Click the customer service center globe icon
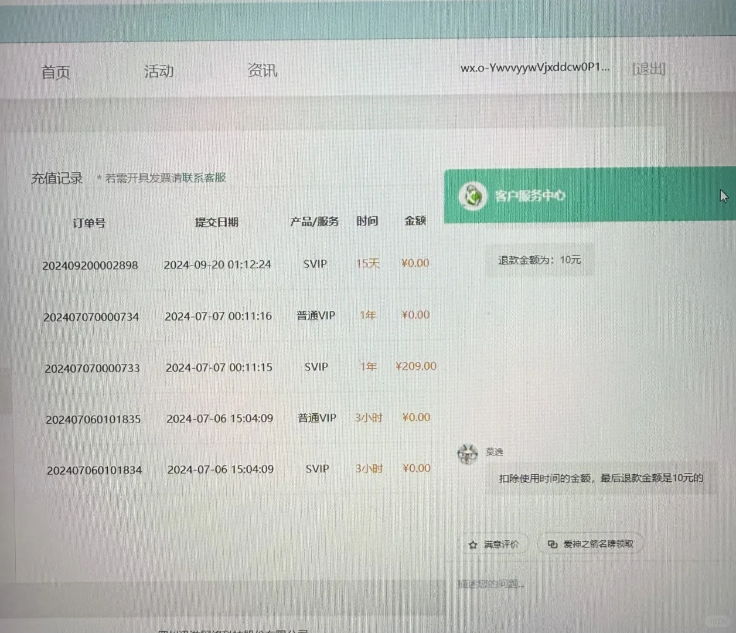The image size is (736, 633). (x=473, y=196)
